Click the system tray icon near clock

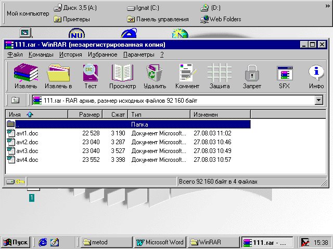click(x=305, y=242)
